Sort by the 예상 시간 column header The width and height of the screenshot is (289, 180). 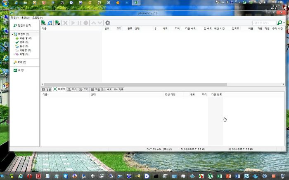[x=219, y=28]
